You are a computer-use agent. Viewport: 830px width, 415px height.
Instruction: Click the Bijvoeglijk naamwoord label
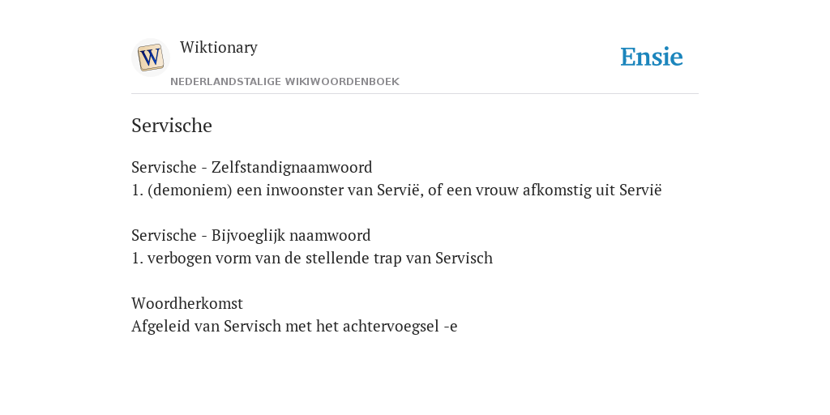[291, 236]
